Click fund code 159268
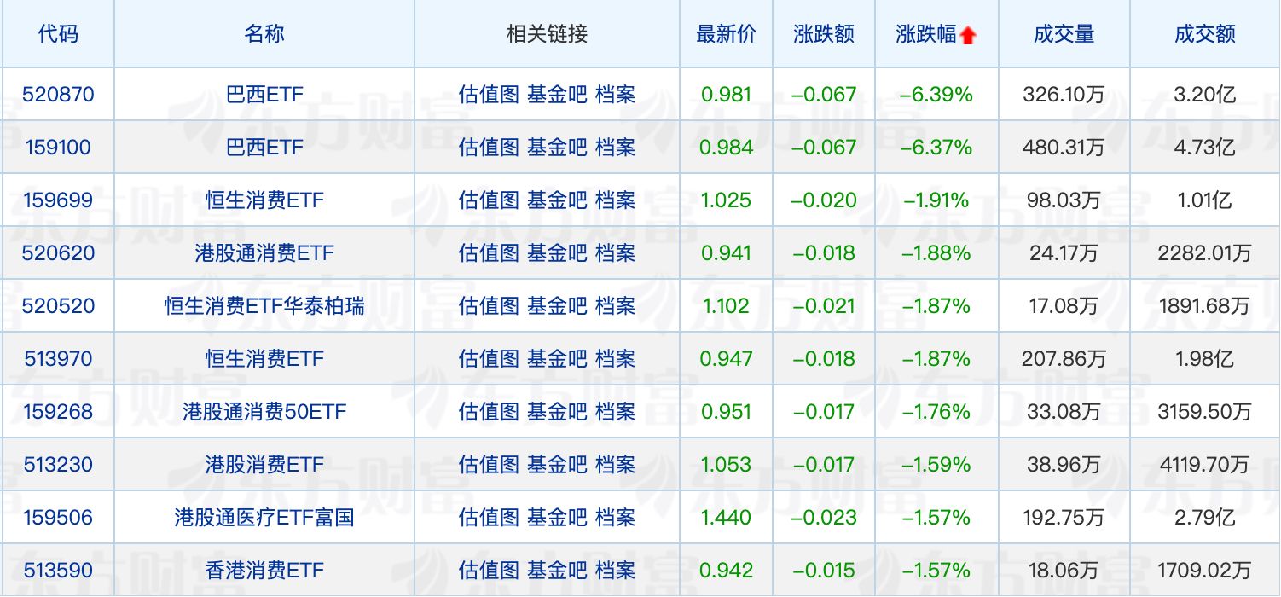The width and height of the screenshot is (1281, 597). coord(58,411)
